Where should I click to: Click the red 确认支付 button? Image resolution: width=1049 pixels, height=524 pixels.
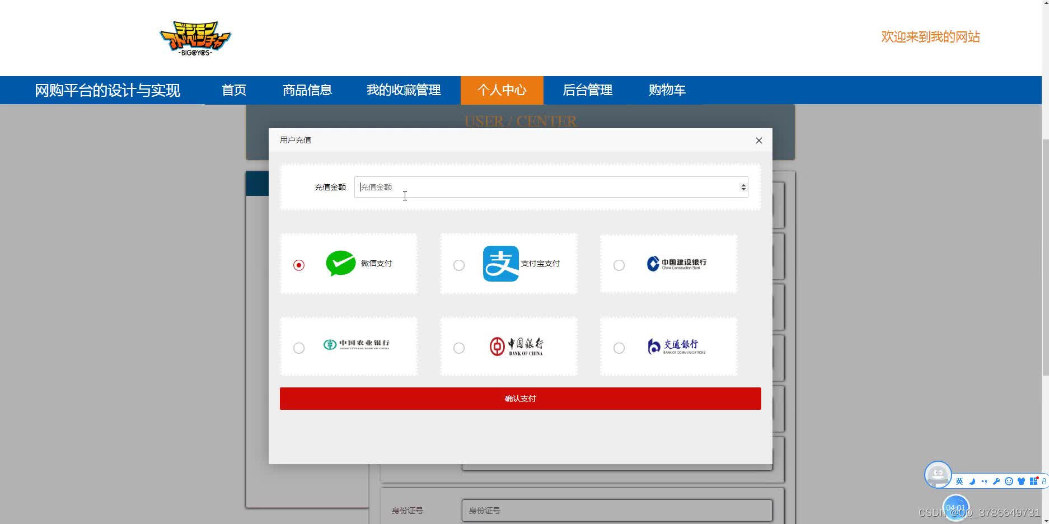[x=521, y=399]
